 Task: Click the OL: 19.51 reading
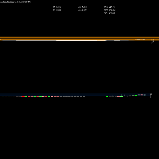point(109,13)
